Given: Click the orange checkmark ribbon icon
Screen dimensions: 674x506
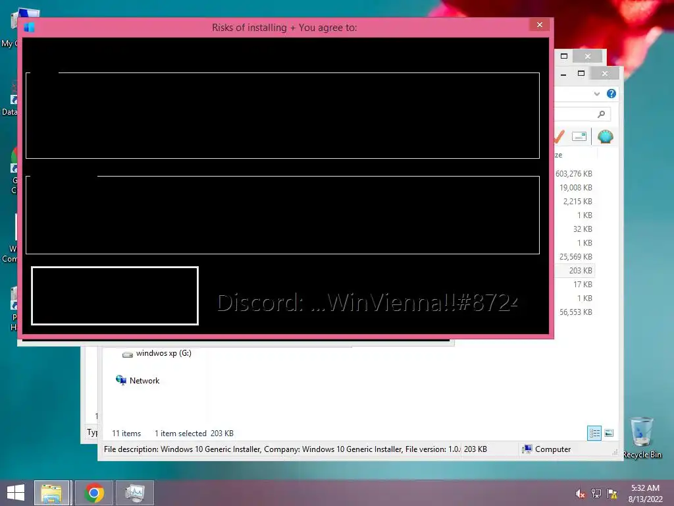Looking at the screenshot, I should [559, 137].
